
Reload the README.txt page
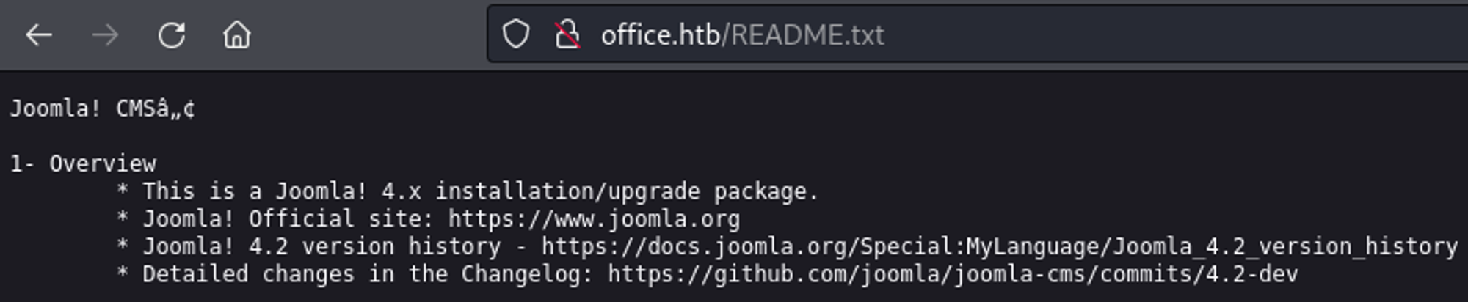172,35
